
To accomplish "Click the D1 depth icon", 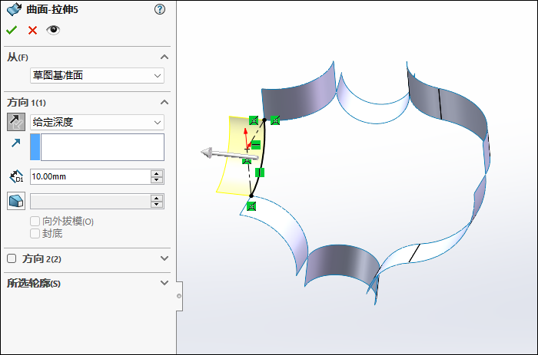I will (16, 176).
